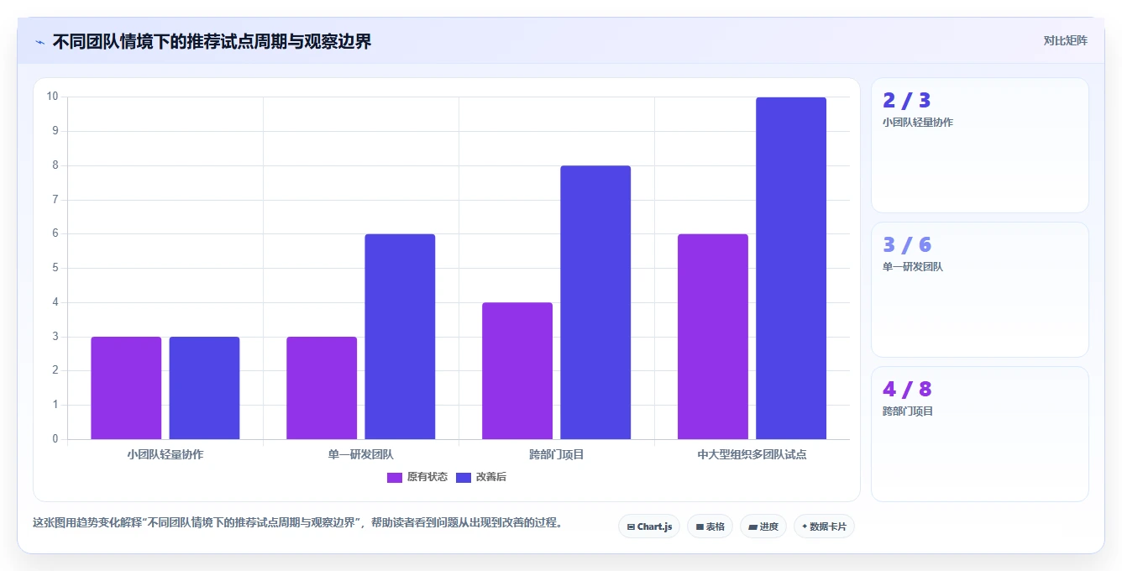Click the chart title 不同团队情境下的推荐试点周期与观察边界
Viewport: 1122px width, 571px height.
click(212, 41)
